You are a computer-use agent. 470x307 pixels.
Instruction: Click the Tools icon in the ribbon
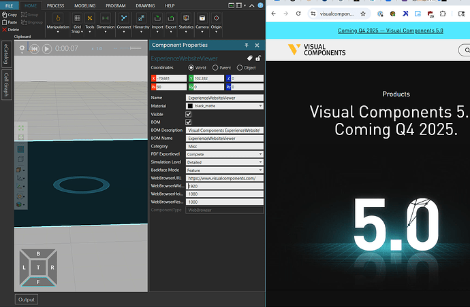click(x=90, y=18)
